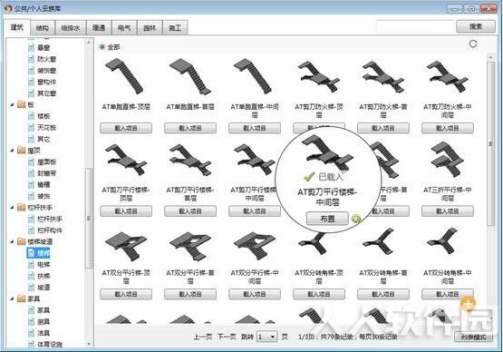Click the thumbnail grid vertical scrollbar
The image size is (503, 352).
(490, 143)
